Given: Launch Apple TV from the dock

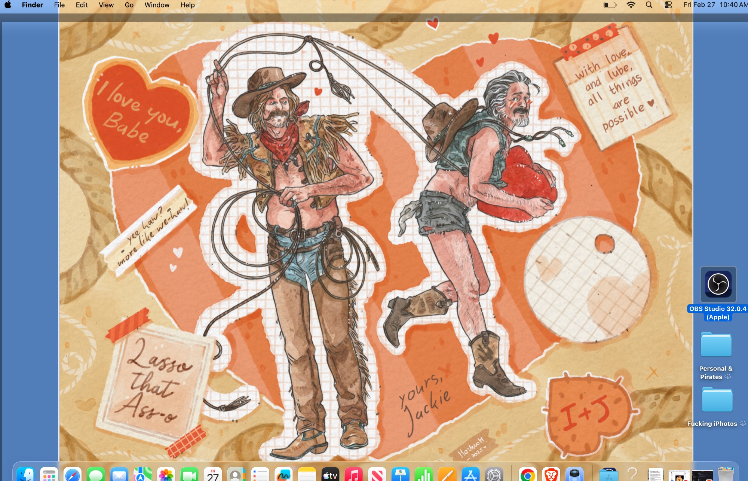Looking at the screenshot, I should 330,475.
